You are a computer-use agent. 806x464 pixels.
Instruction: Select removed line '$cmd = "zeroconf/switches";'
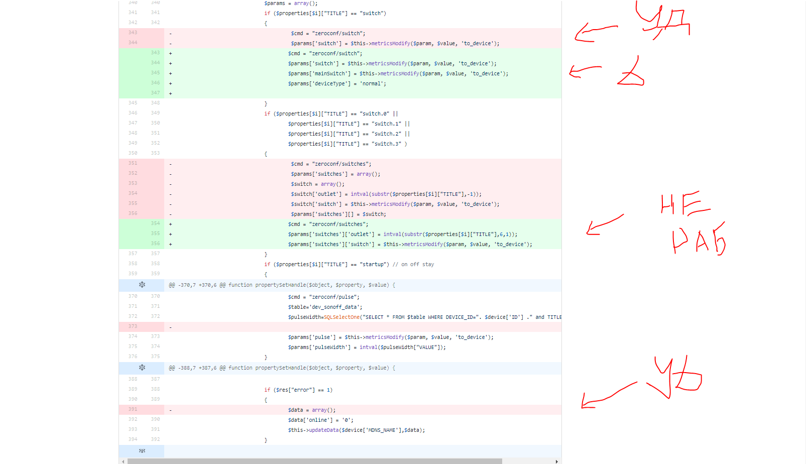[331, 164]
